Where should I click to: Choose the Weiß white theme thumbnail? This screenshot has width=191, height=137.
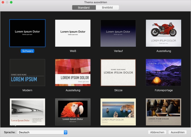click(x=73, y=33)
